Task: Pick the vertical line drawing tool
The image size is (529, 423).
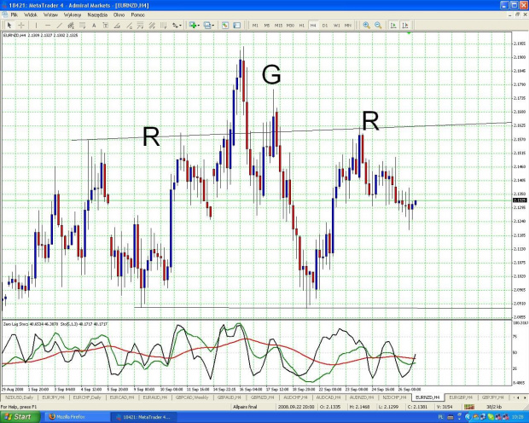Action: click(38, 26)
